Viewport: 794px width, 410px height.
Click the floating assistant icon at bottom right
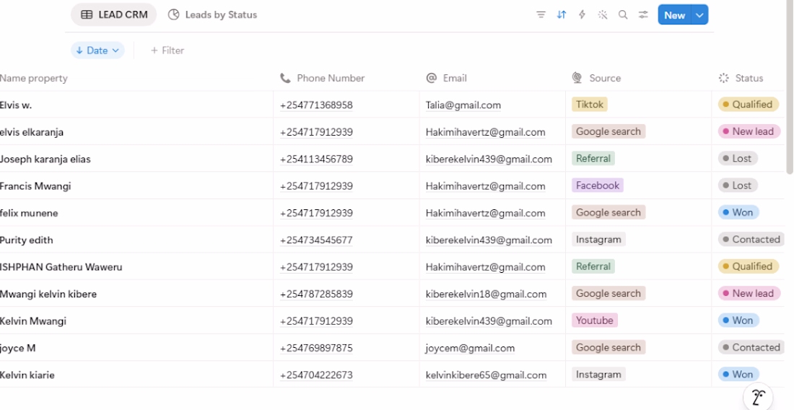(x=757, y=397)
